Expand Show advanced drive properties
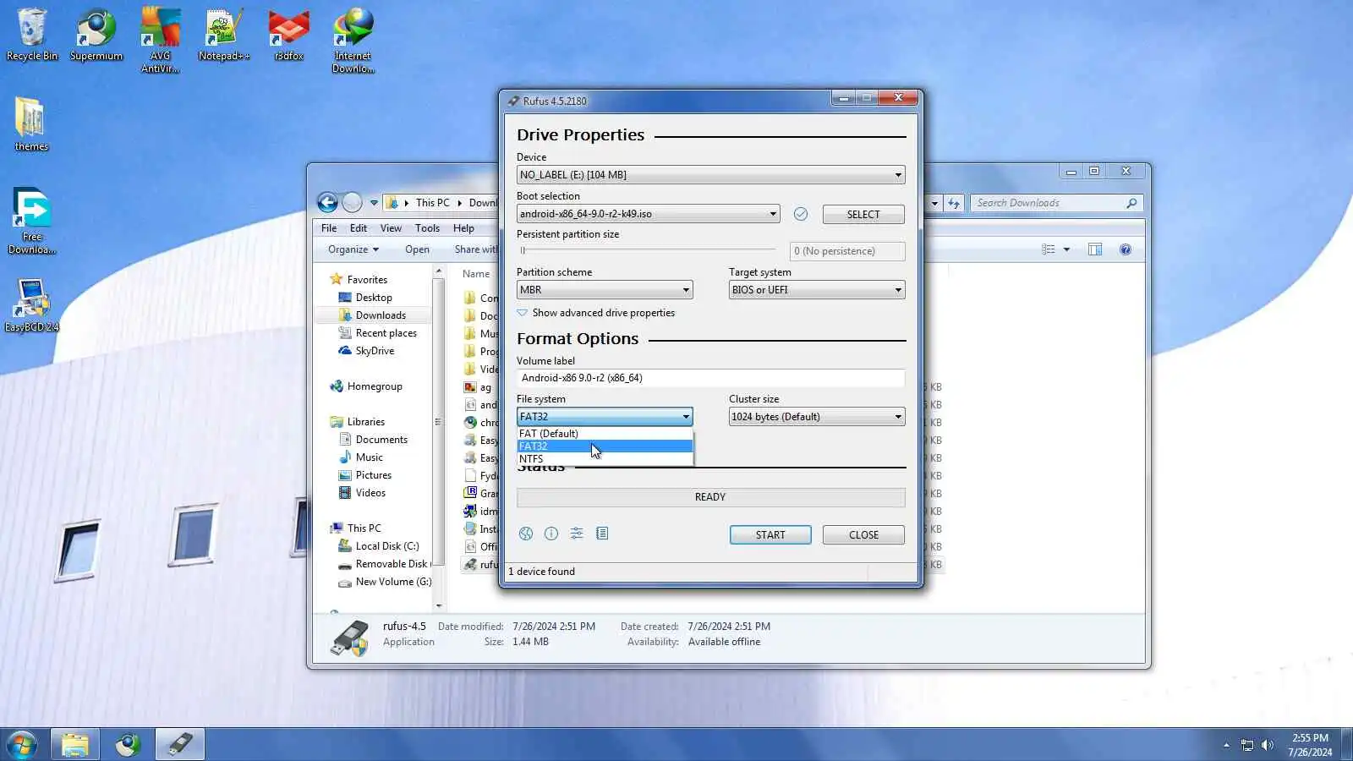The height and width of the screenshot is (761, 1353). click(596, 313)
